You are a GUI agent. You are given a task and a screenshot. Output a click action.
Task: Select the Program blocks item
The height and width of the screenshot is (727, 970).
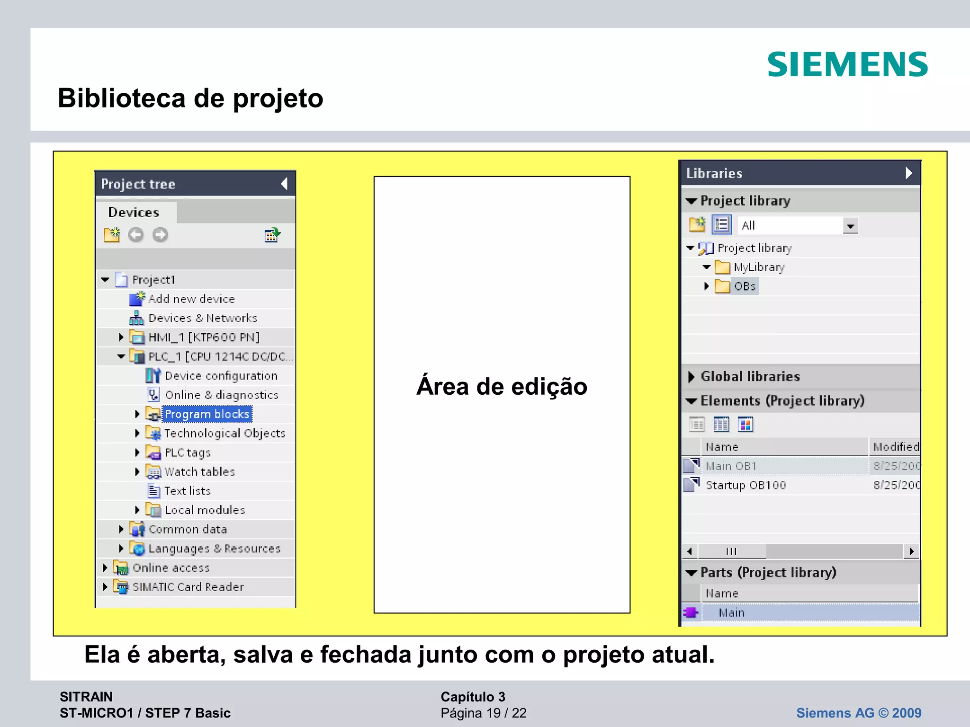click(207, 414)
